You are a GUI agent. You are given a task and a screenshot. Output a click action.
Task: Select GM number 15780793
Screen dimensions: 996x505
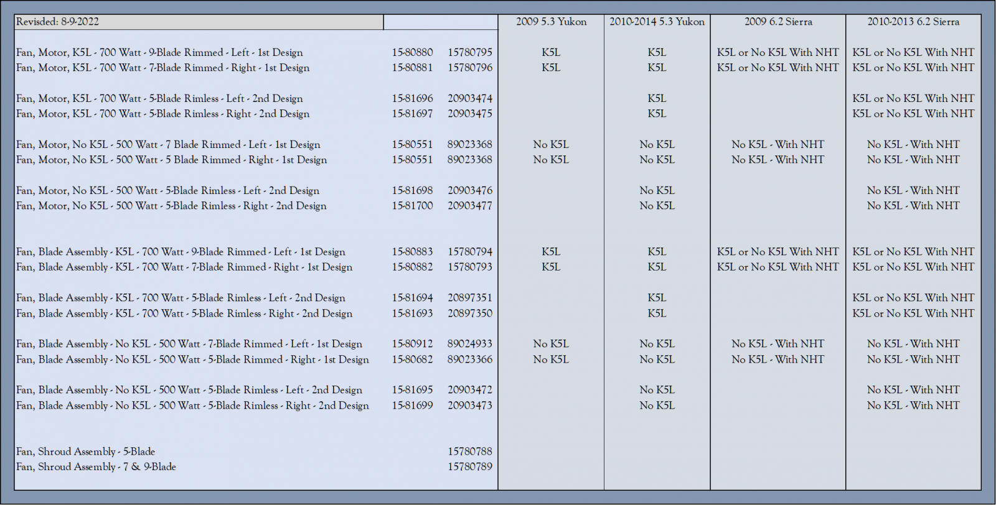point(470,267)
